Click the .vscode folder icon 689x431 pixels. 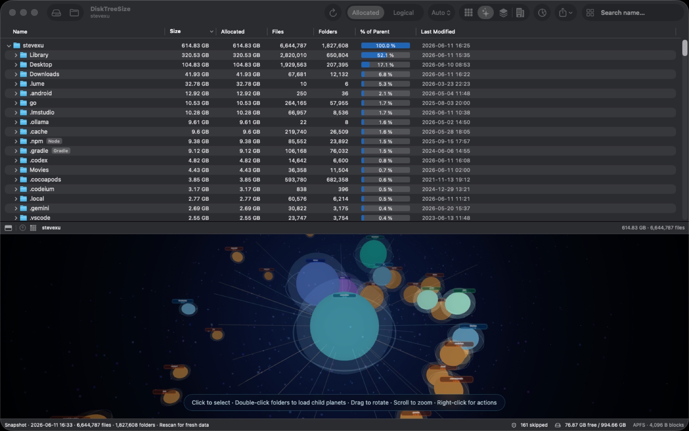[x=23, y=218]
